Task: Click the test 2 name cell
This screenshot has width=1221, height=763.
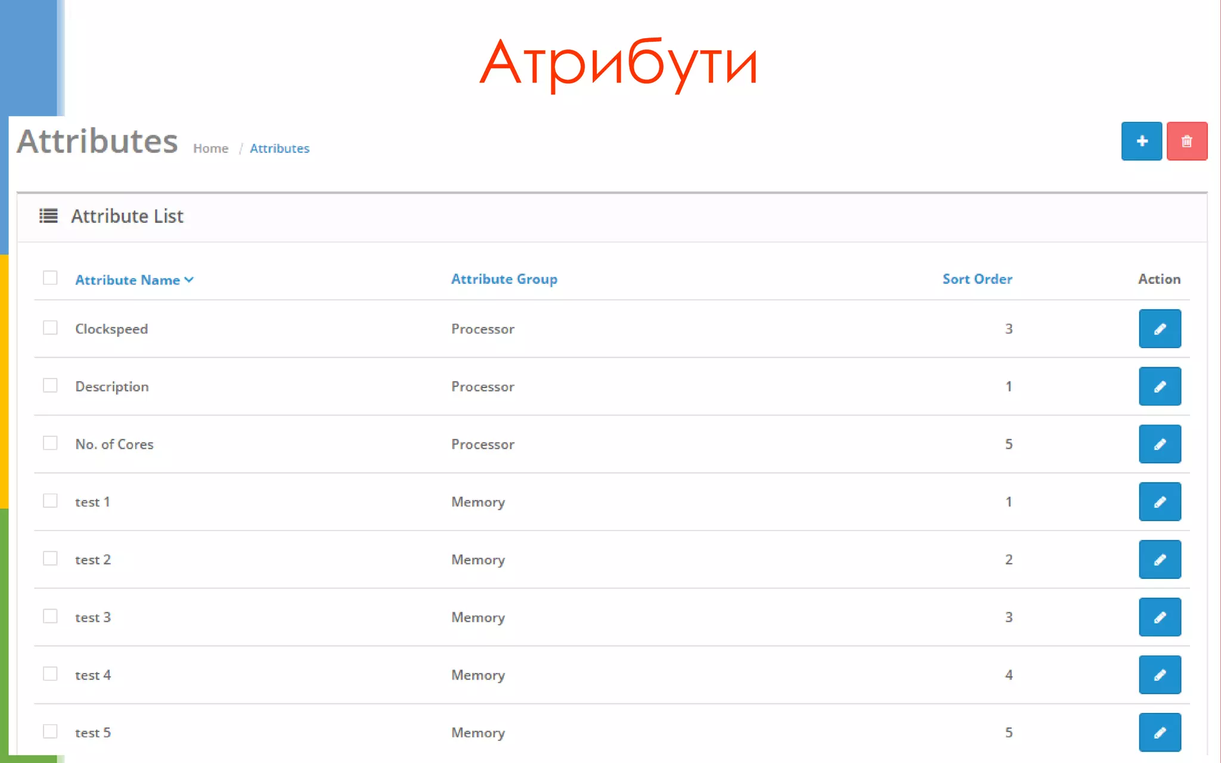Action: 93,560
